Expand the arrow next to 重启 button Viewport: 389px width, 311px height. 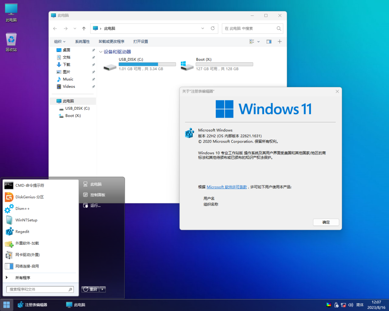tap(103, 289)
